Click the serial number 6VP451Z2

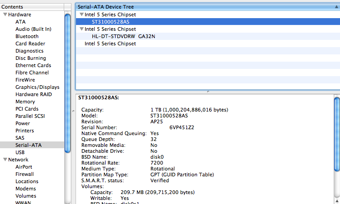pos(182,127)
